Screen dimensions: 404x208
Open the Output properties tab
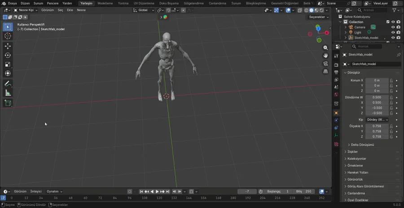[x=336, y=72]
